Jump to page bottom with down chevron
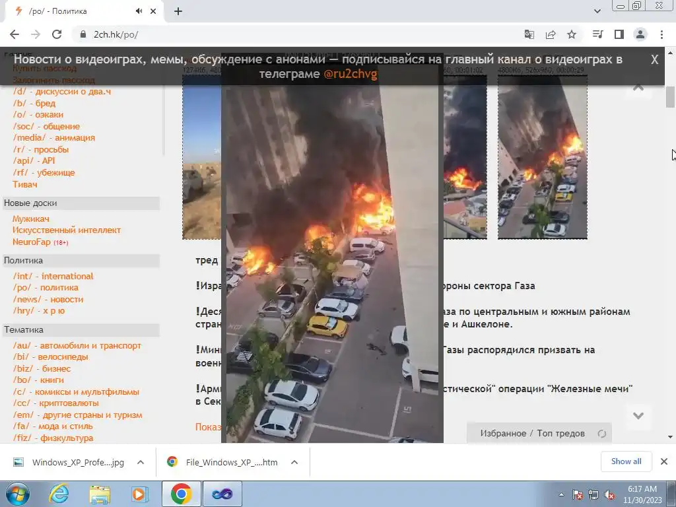The height and width of the screenshot is (507, 676). 638,416
